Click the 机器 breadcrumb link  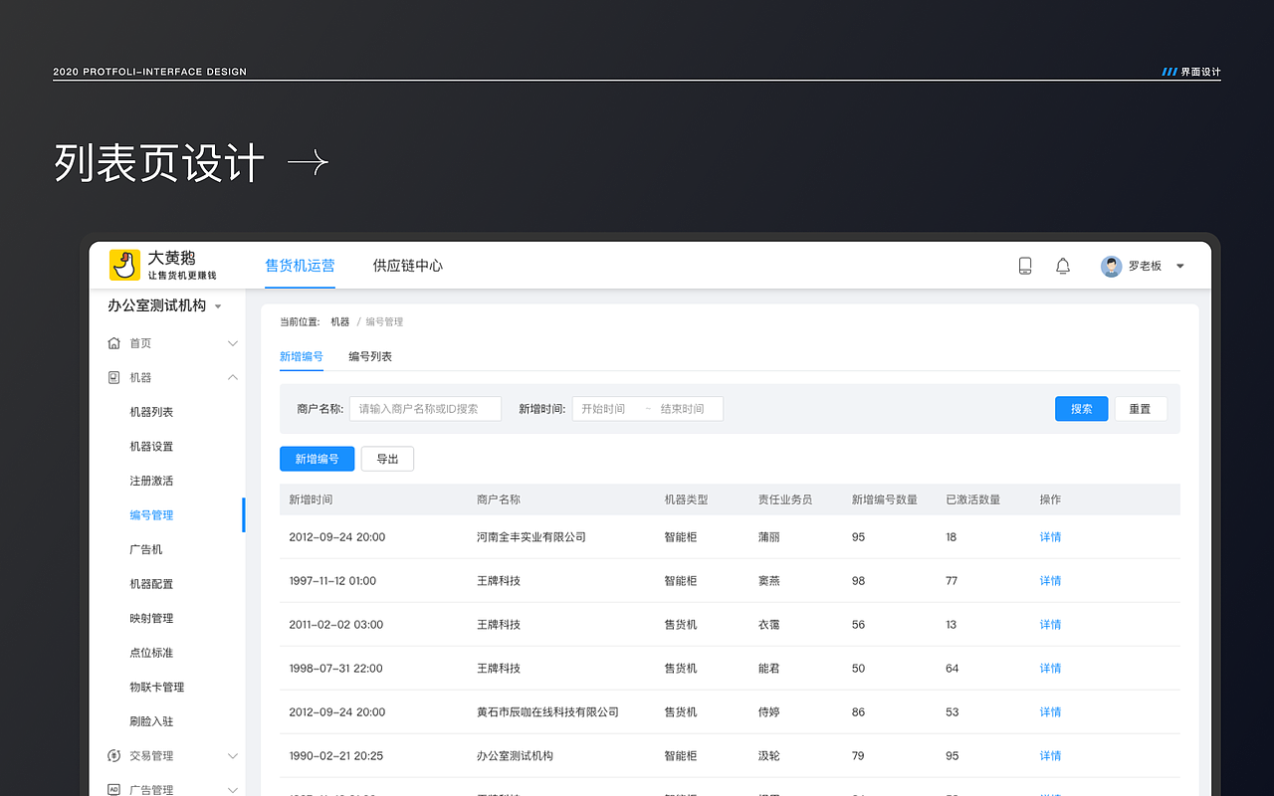click(340, 322)
